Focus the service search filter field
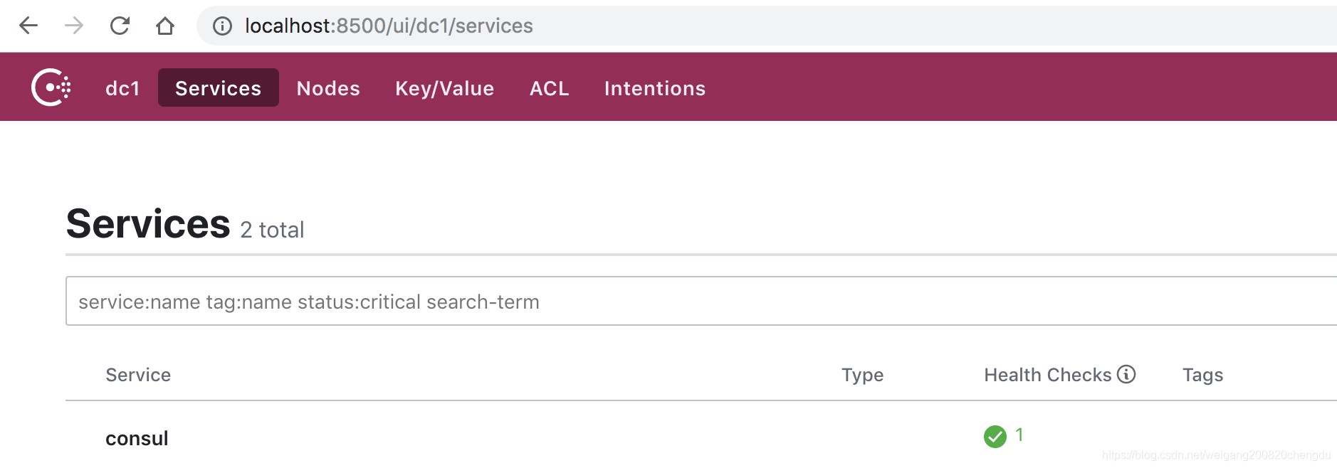This screenshot has width=1337, height=468. pos(701,301)
